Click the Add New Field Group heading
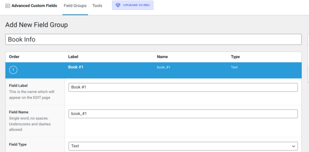The width and height of the screenshot is (309, 152). coord(37,25)
